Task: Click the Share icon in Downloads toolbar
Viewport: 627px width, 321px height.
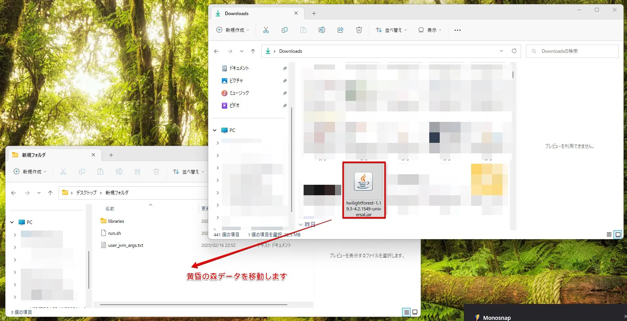Action: click(340, 30)
